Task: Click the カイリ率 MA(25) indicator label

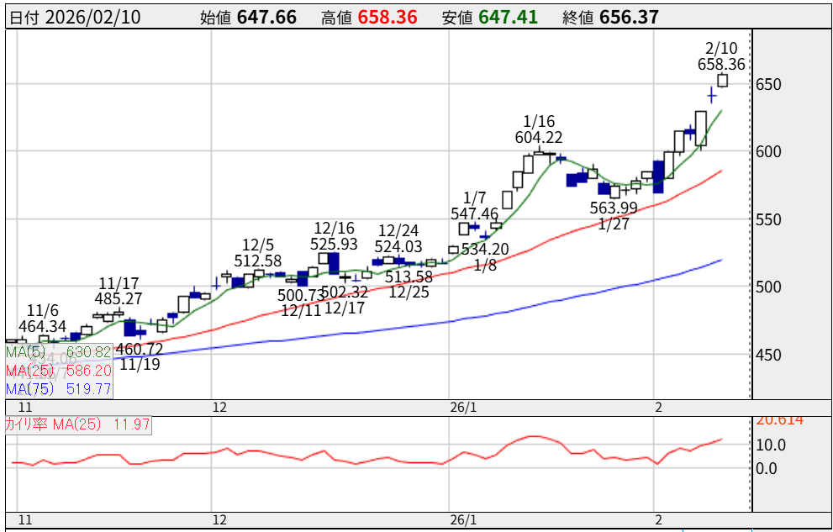Action: pyautogui.click(x=77, y=425)
